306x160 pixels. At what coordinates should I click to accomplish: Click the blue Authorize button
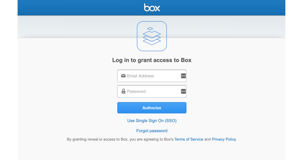tap(152, 108)
